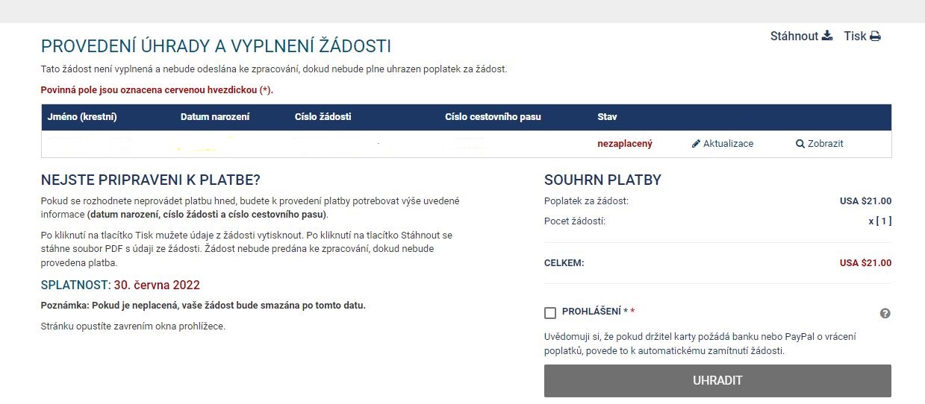Image resolution: width=925 pixels, height=404 pixels.
Task: Tick the PROHLÁŠENÍ checkbox
Action: 550,313
